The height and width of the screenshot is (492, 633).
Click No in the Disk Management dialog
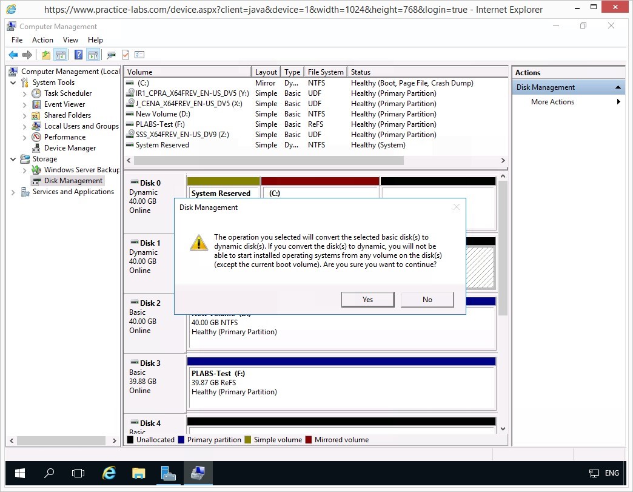point(427,300)
